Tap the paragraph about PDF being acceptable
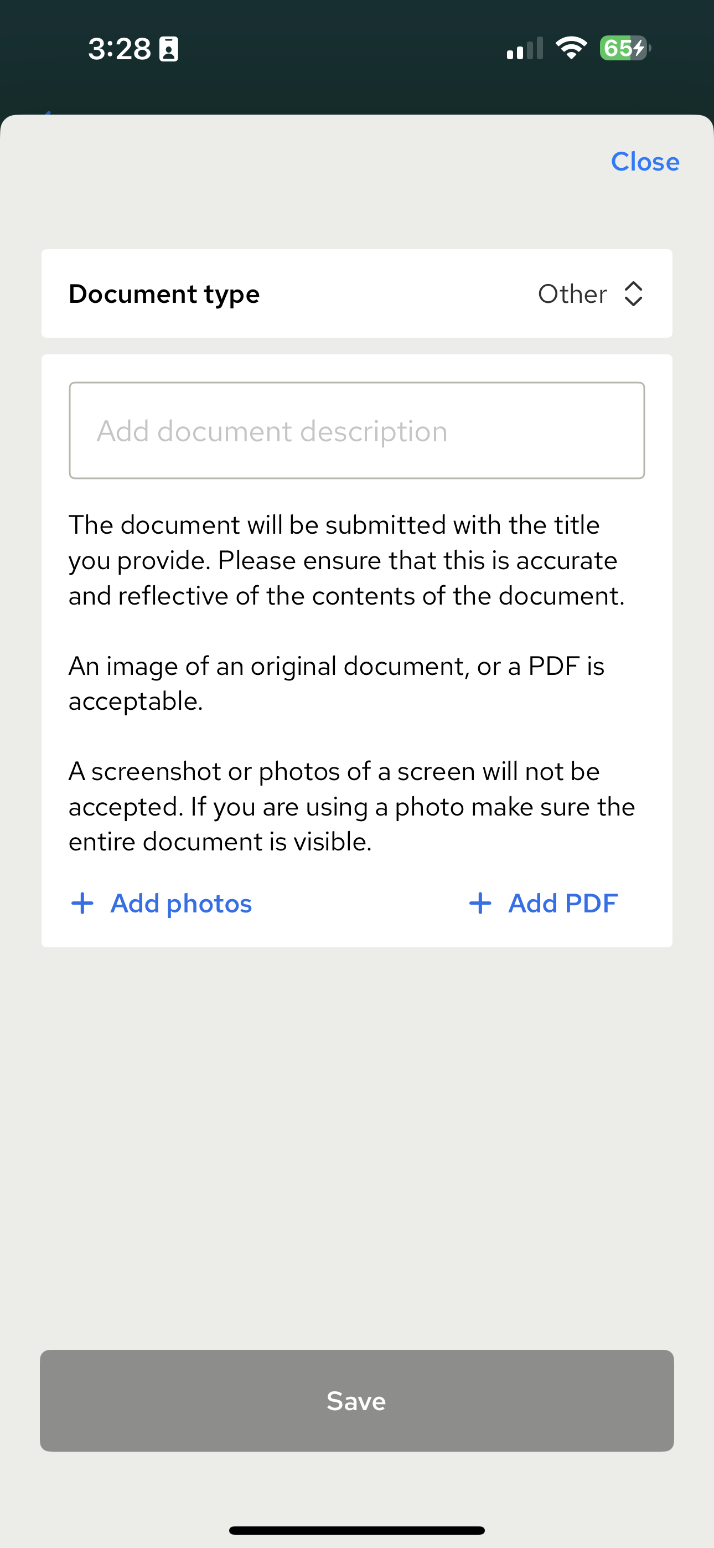Screen dimensions: 714x1548 (x=337, y=683)
